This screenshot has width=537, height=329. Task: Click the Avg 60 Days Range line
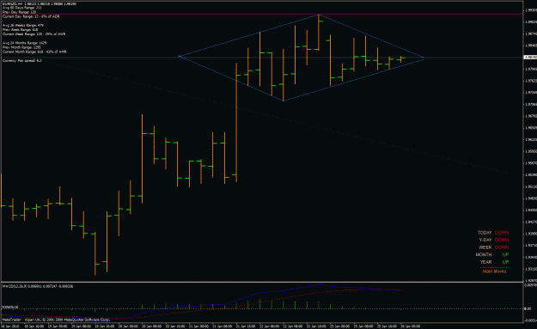(22, 8)
